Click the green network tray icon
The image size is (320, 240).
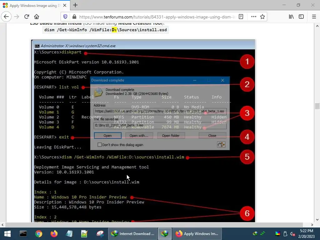[x=263, y=234]
